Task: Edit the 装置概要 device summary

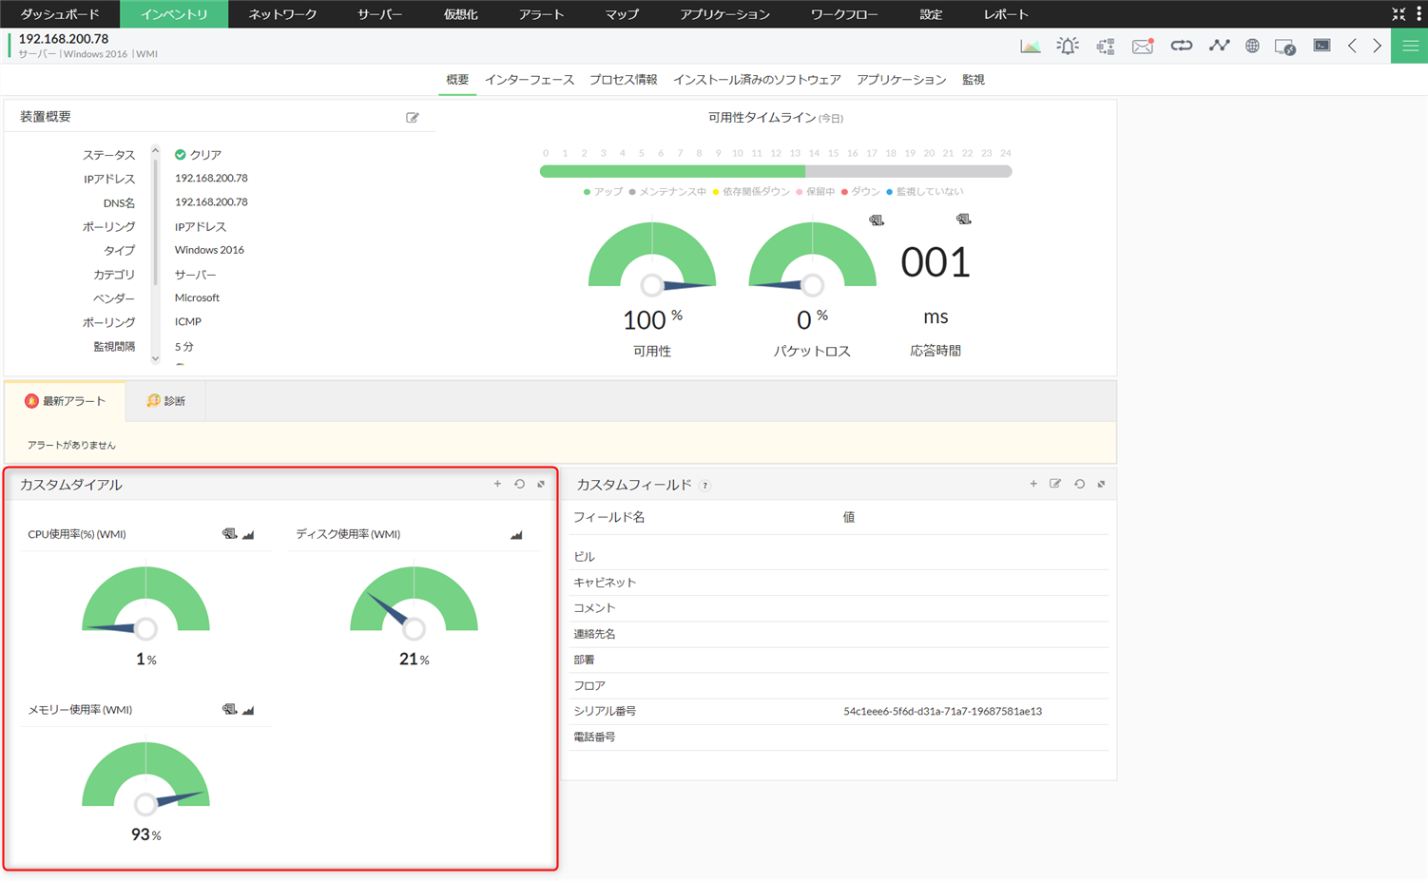Action: click(413, 118)
